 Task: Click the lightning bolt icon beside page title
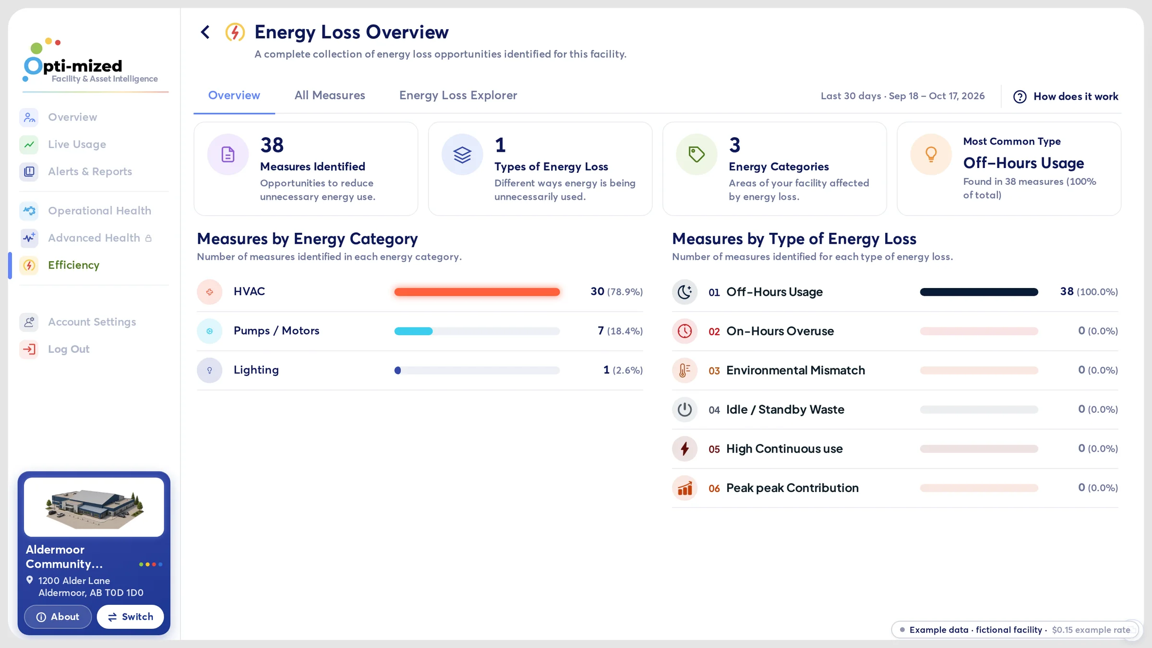point(235,32)
